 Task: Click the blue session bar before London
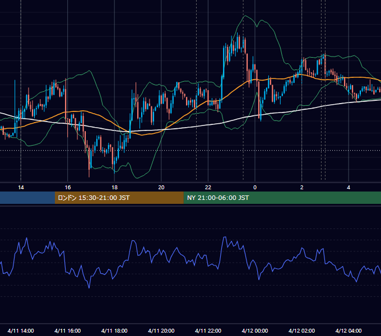[x=27, y=198]
